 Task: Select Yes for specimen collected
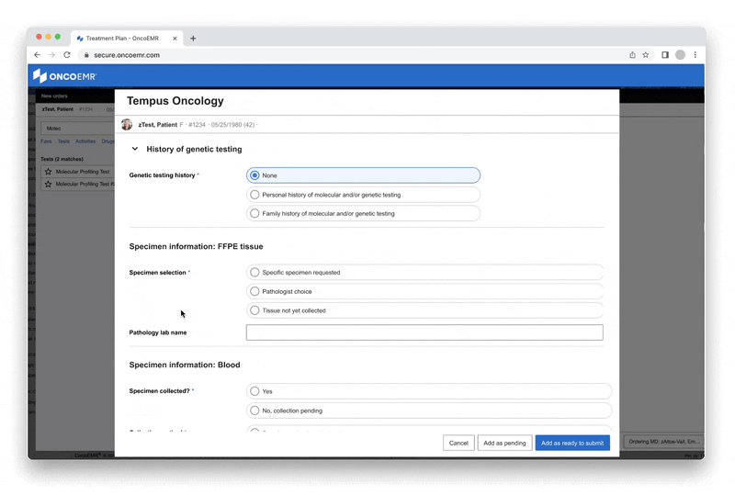(x=429, y=391)
